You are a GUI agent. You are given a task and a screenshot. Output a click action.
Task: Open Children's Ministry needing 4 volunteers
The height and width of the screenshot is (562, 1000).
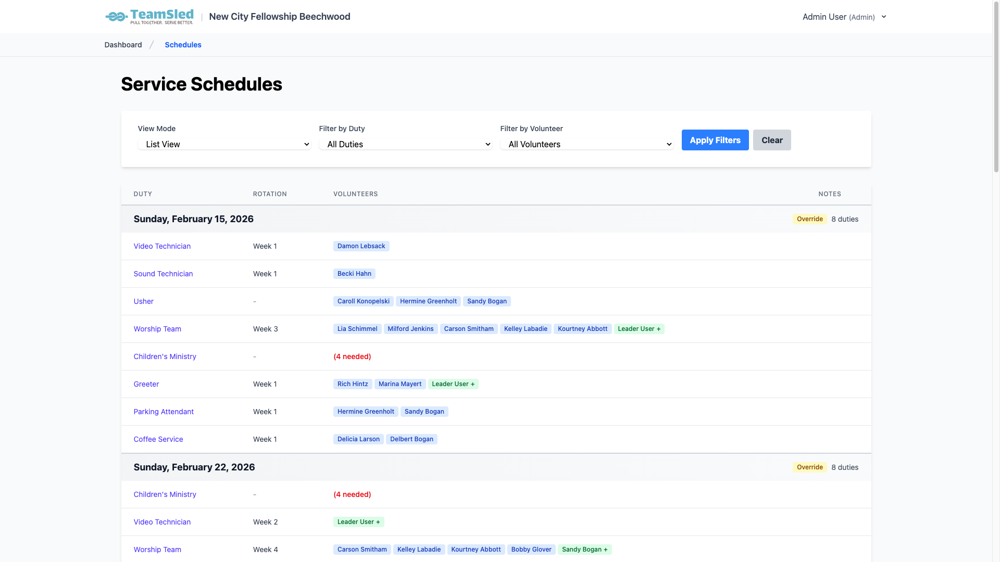(165, 356)
